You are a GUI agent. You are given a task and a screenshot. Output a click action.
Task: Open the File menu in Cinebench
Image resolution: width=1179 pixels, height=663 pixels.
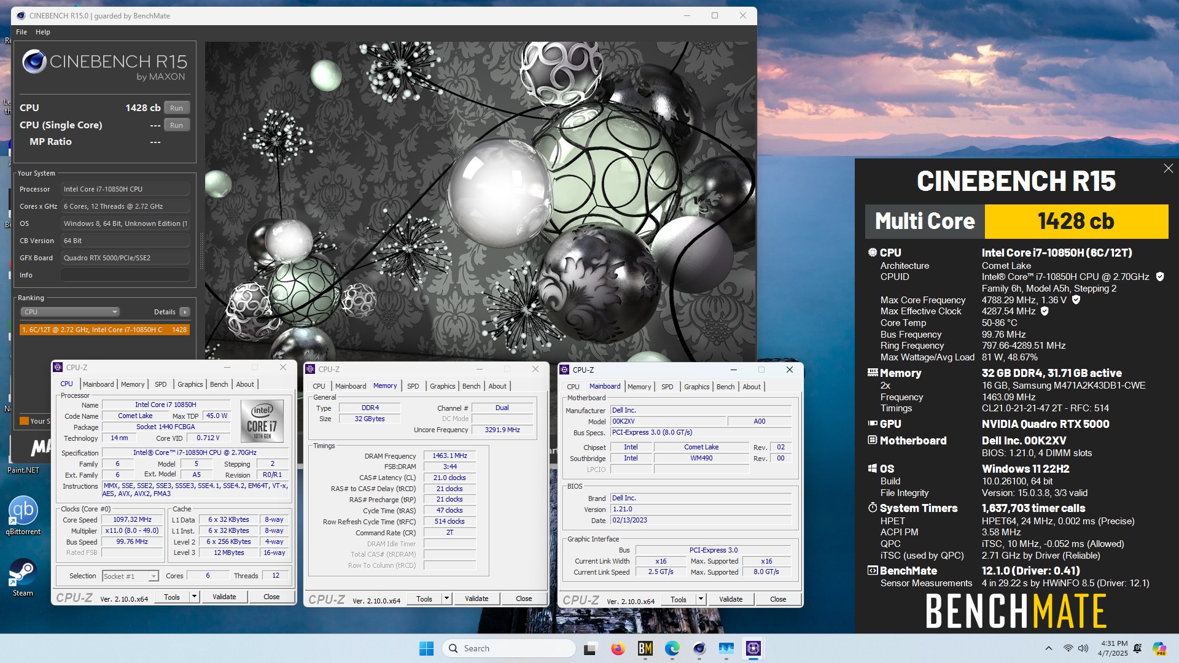click(21, 32)
